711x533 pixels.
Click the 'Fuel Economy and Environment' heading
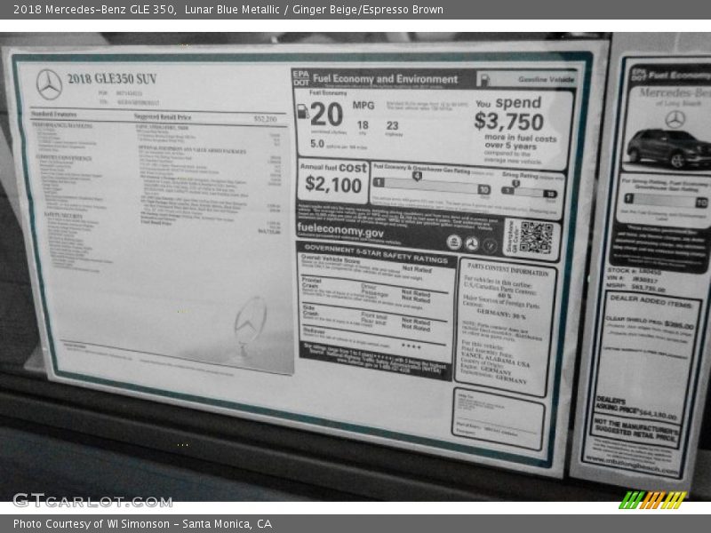click(385, 79)
